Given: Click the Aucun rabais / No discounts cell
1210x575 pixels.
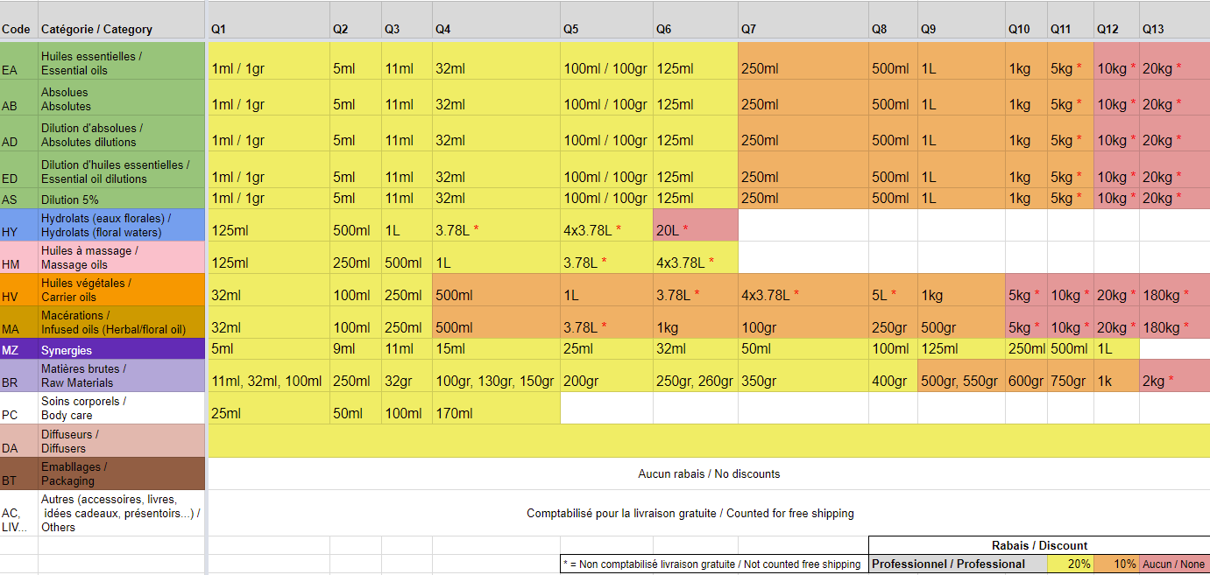Looking at the screenshot, I should [x=708, y=473].
